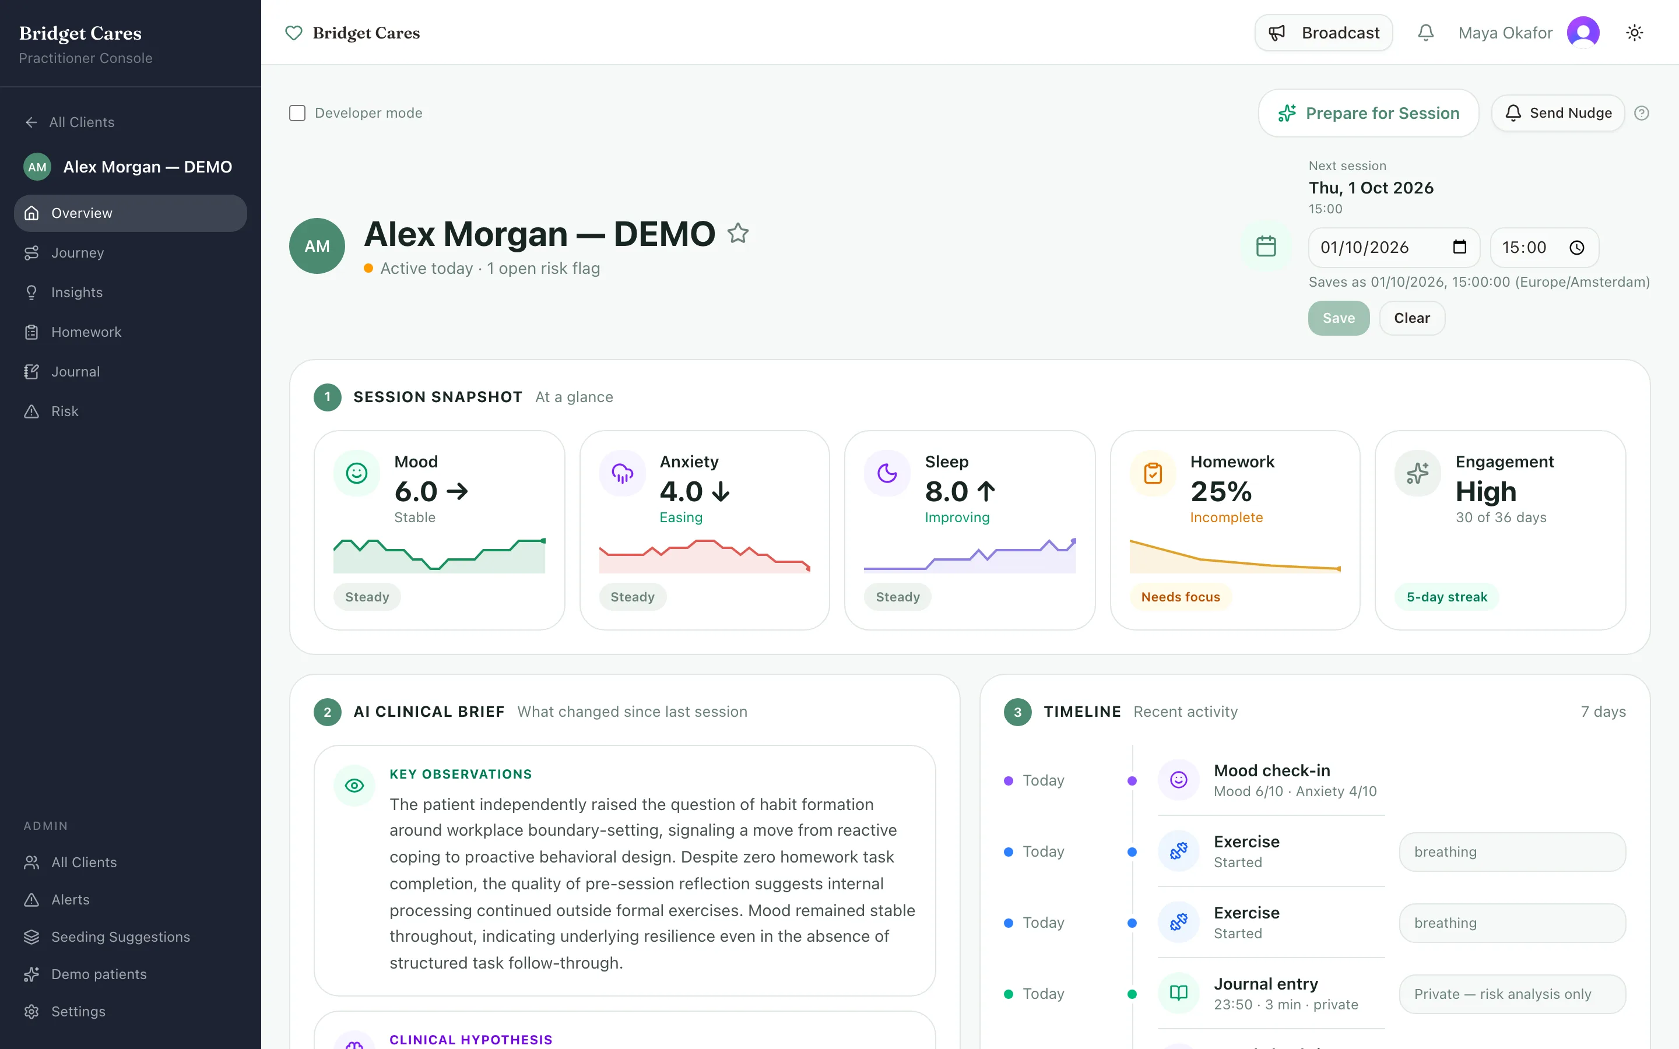1679x1049 pixels.
Task: Star Alex Morgan as a favorite
Action: 737,233
